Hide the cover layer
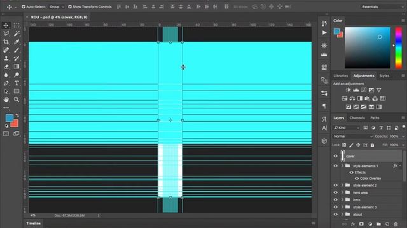The height and width of the screenshot is (228, 407). (336, 156)
